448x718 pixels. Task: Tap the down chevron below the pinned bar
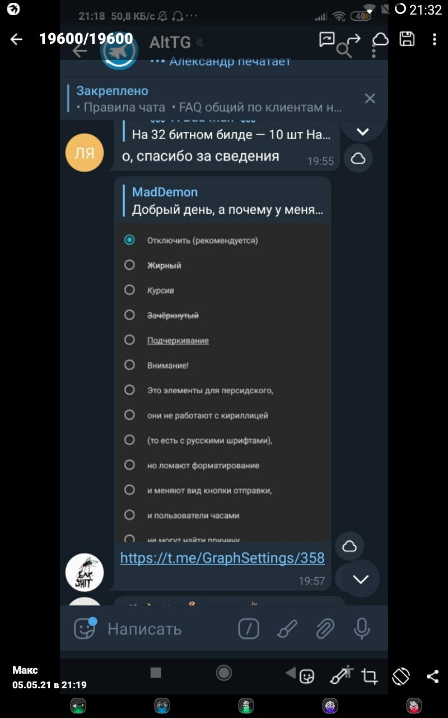click(363, 132)
